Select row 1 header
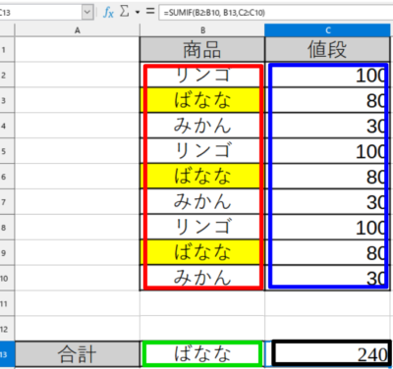 (x=7, y=49)
